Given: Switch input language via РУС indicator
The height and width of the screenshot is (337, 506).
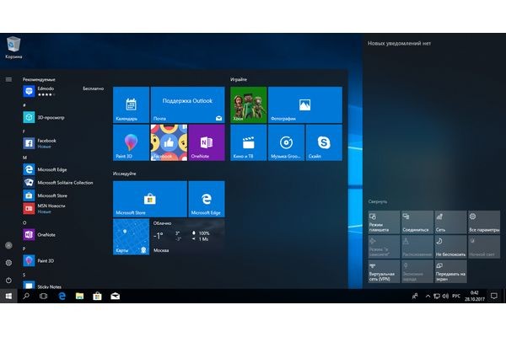Looking at the screenshot, I should 456,296.
